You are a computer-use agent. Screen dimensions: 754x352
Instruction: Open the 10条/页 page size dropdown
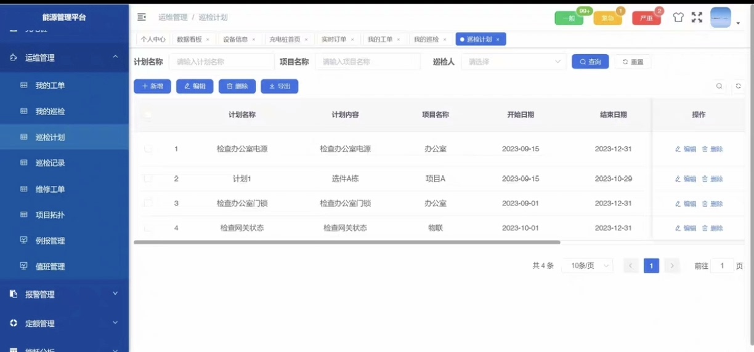click(x=587, y=266)
